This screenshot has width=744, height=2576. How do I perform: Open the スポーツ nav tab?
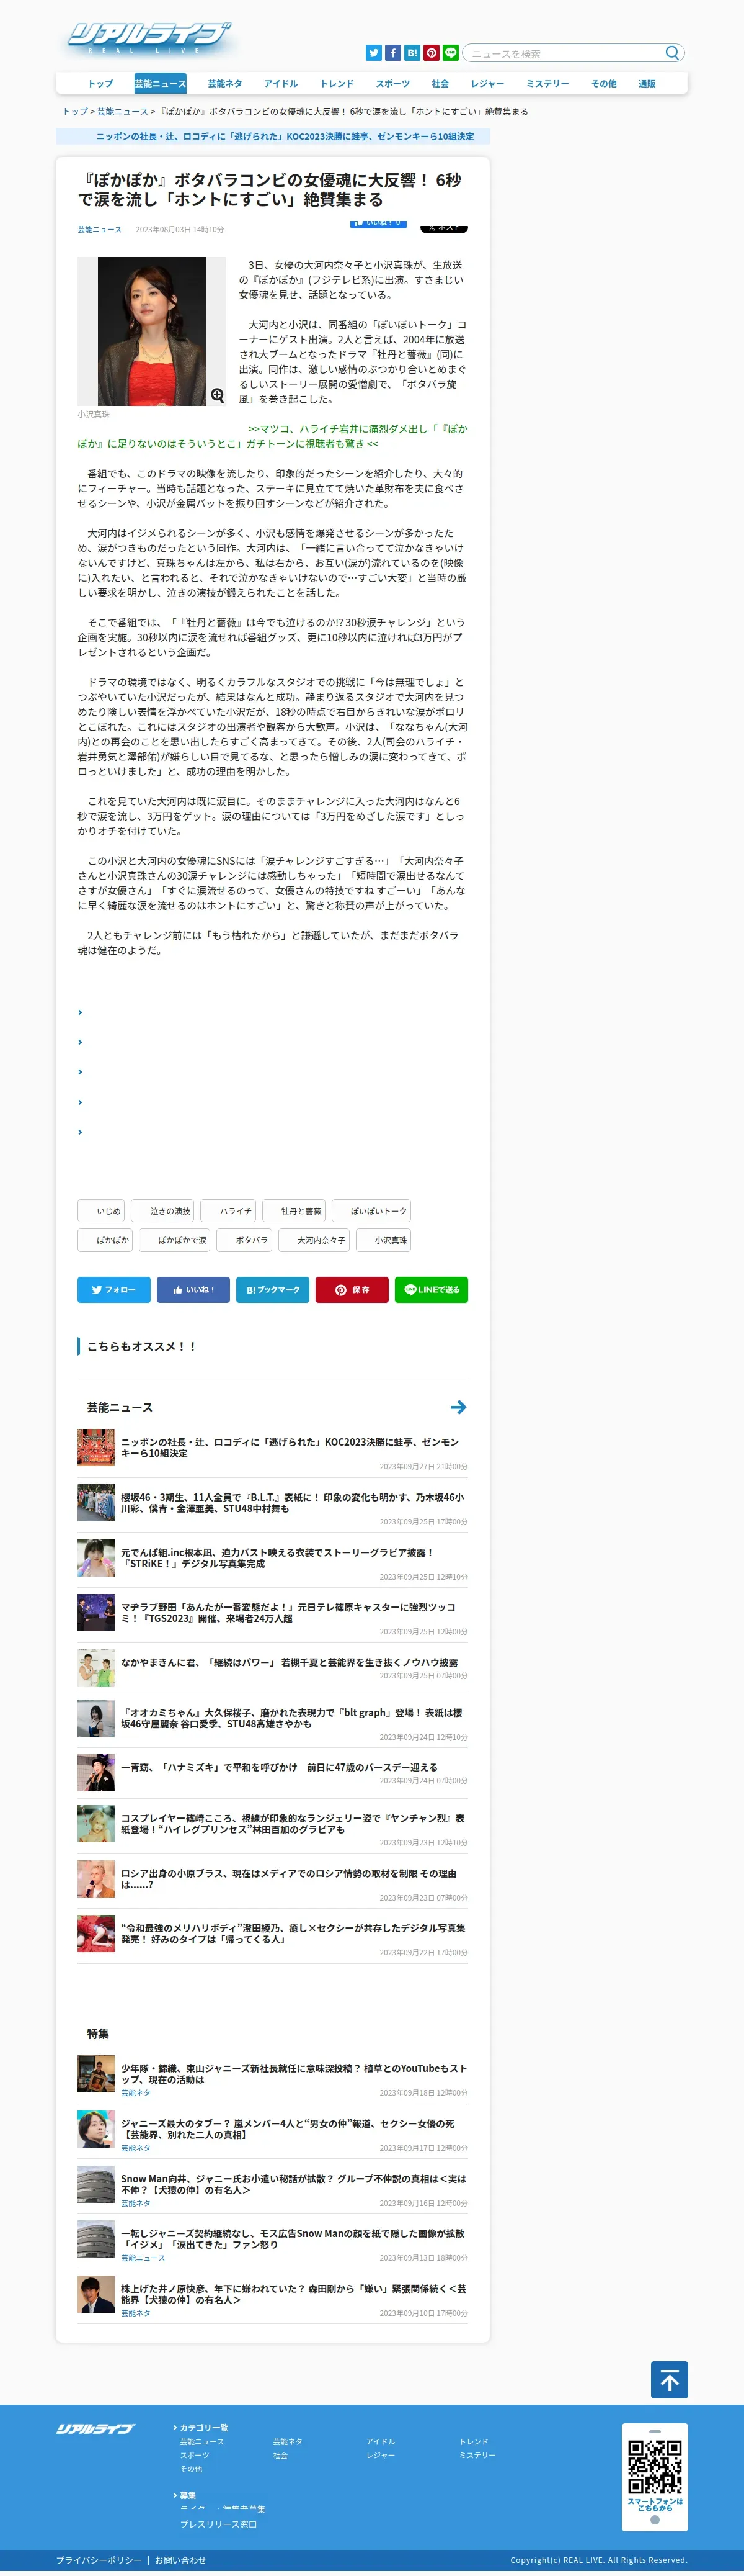tap(392, 84)
